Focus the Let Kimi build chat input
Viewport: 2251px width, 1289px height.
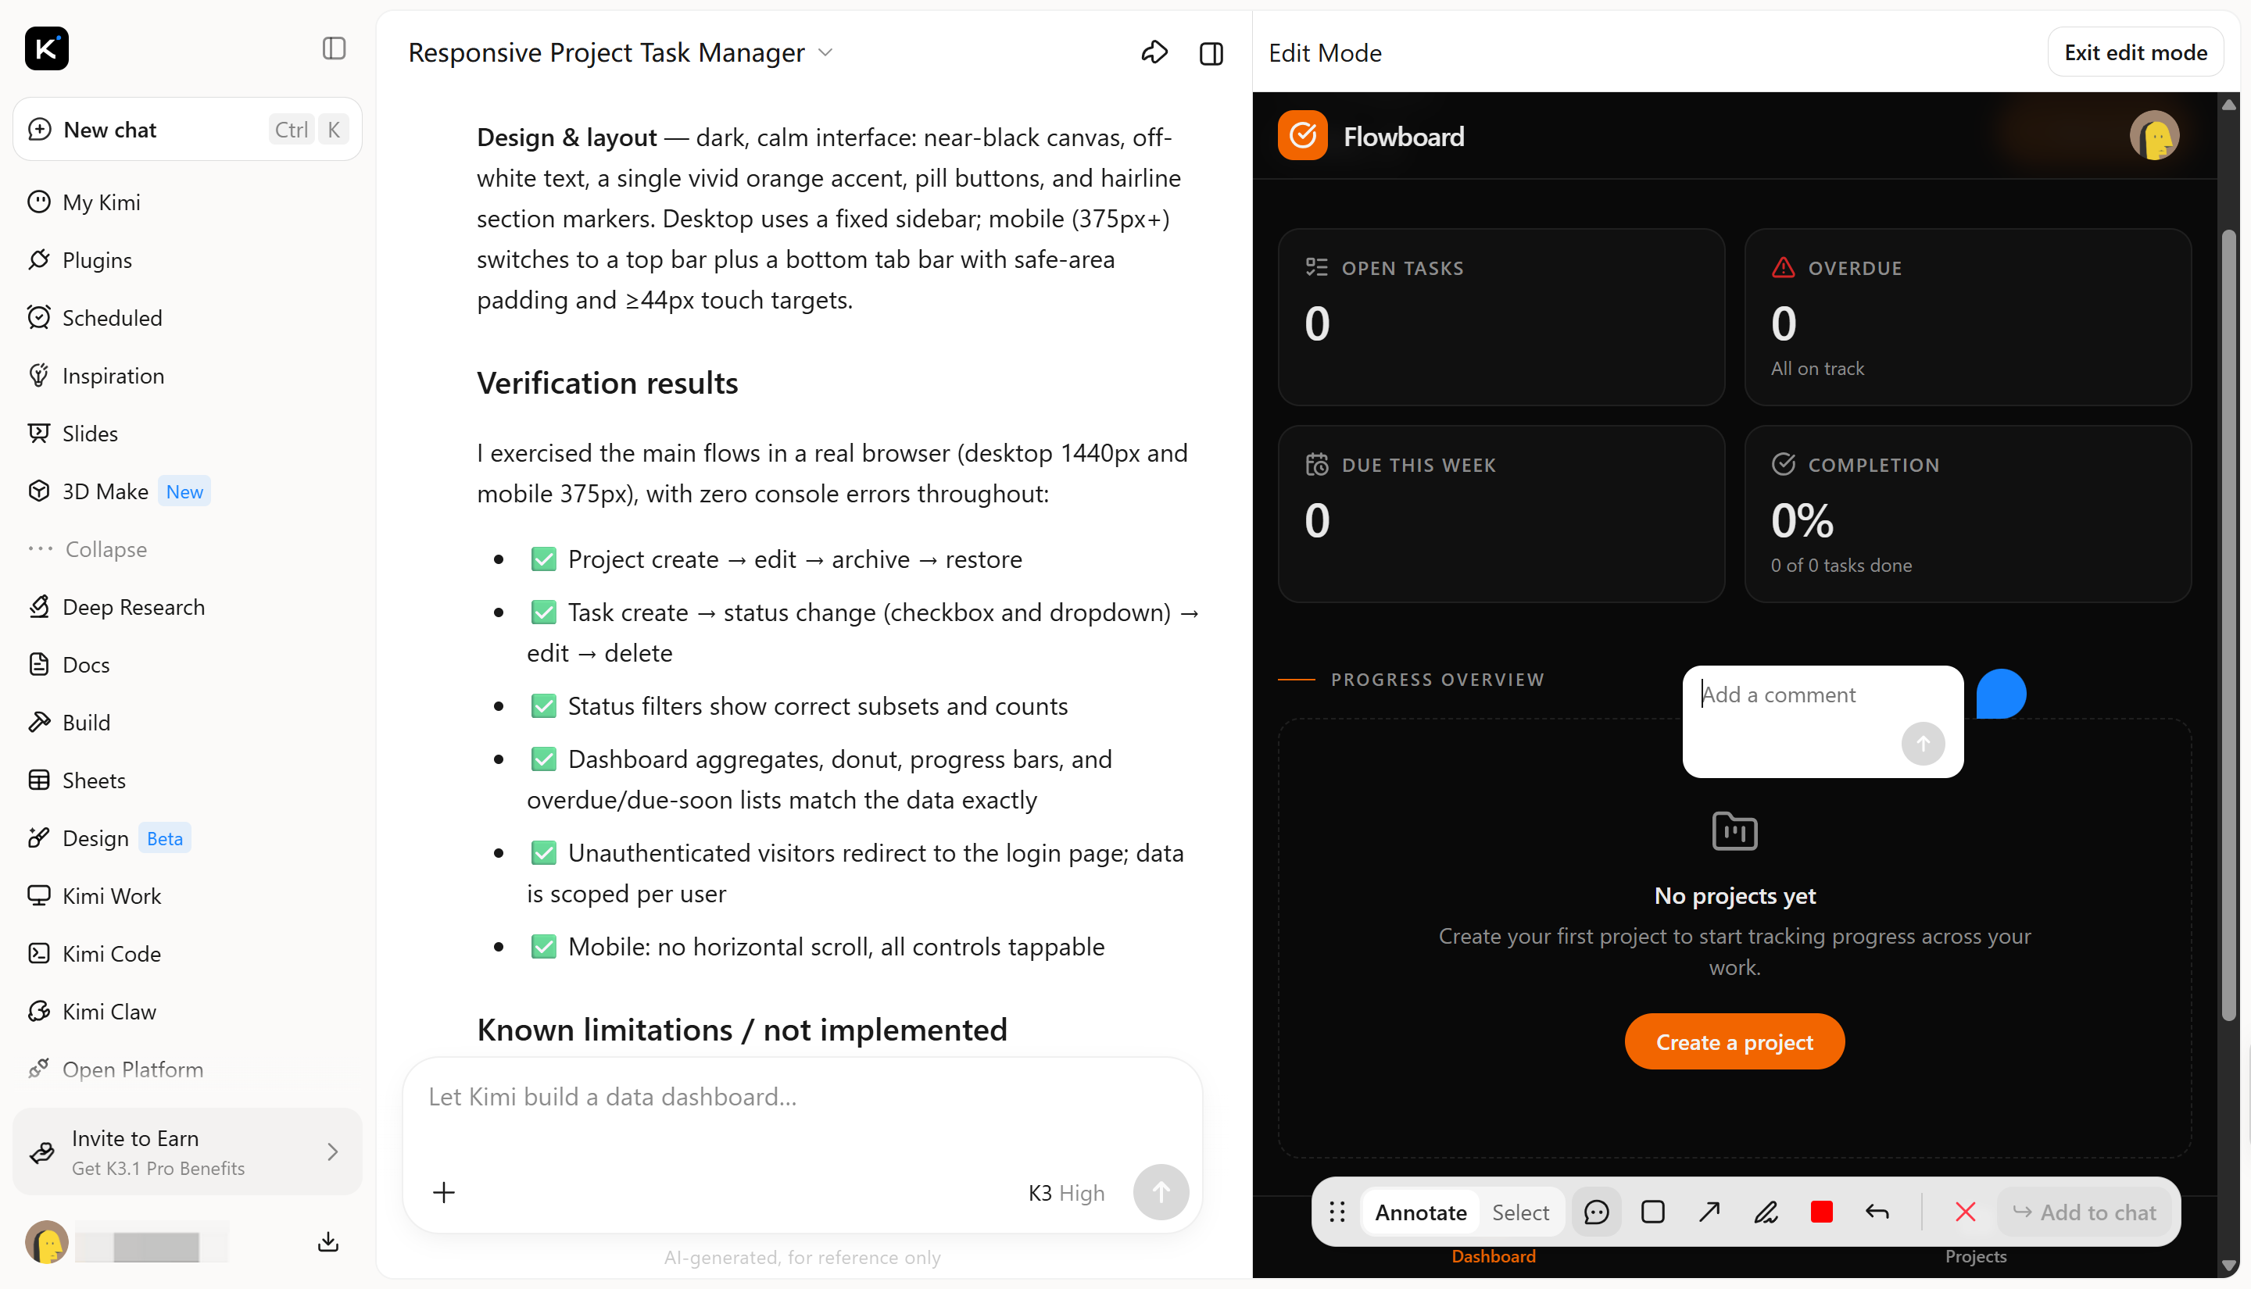(x=801, y=1098)
